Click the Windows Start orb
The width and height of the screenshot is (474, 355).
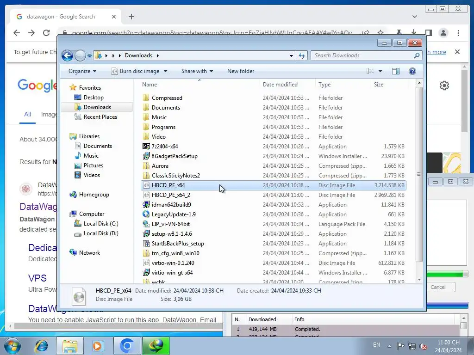click(x=12, y=345)
